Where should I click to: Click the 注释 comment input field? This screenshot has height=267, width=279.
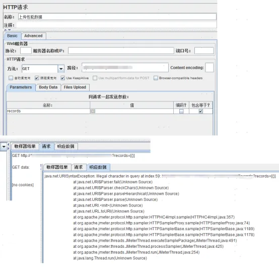coord(116,25)
